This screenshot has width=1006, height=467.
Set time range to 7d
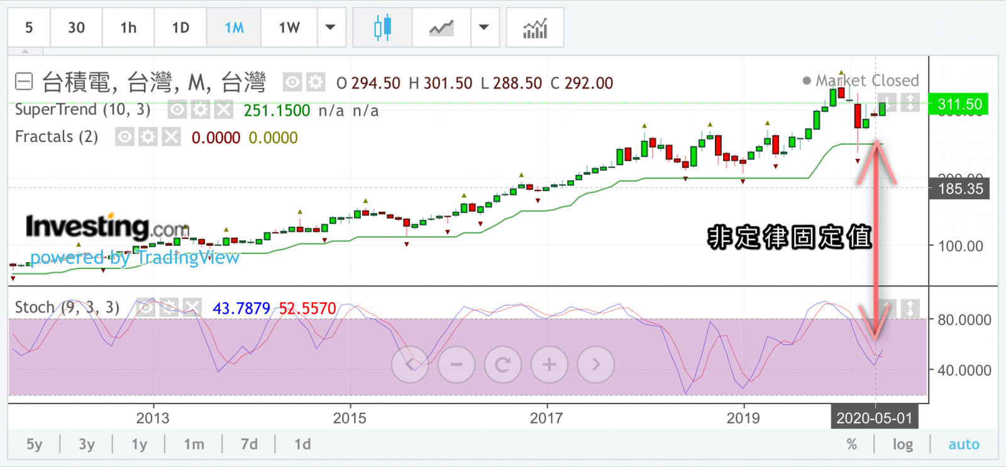[x=249, y=444]
